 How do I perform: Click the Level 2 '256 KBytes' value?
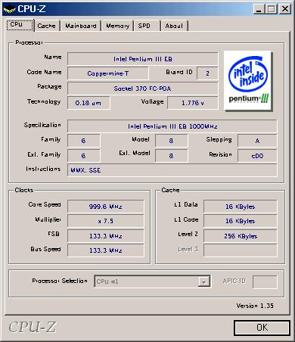point(241,236)
